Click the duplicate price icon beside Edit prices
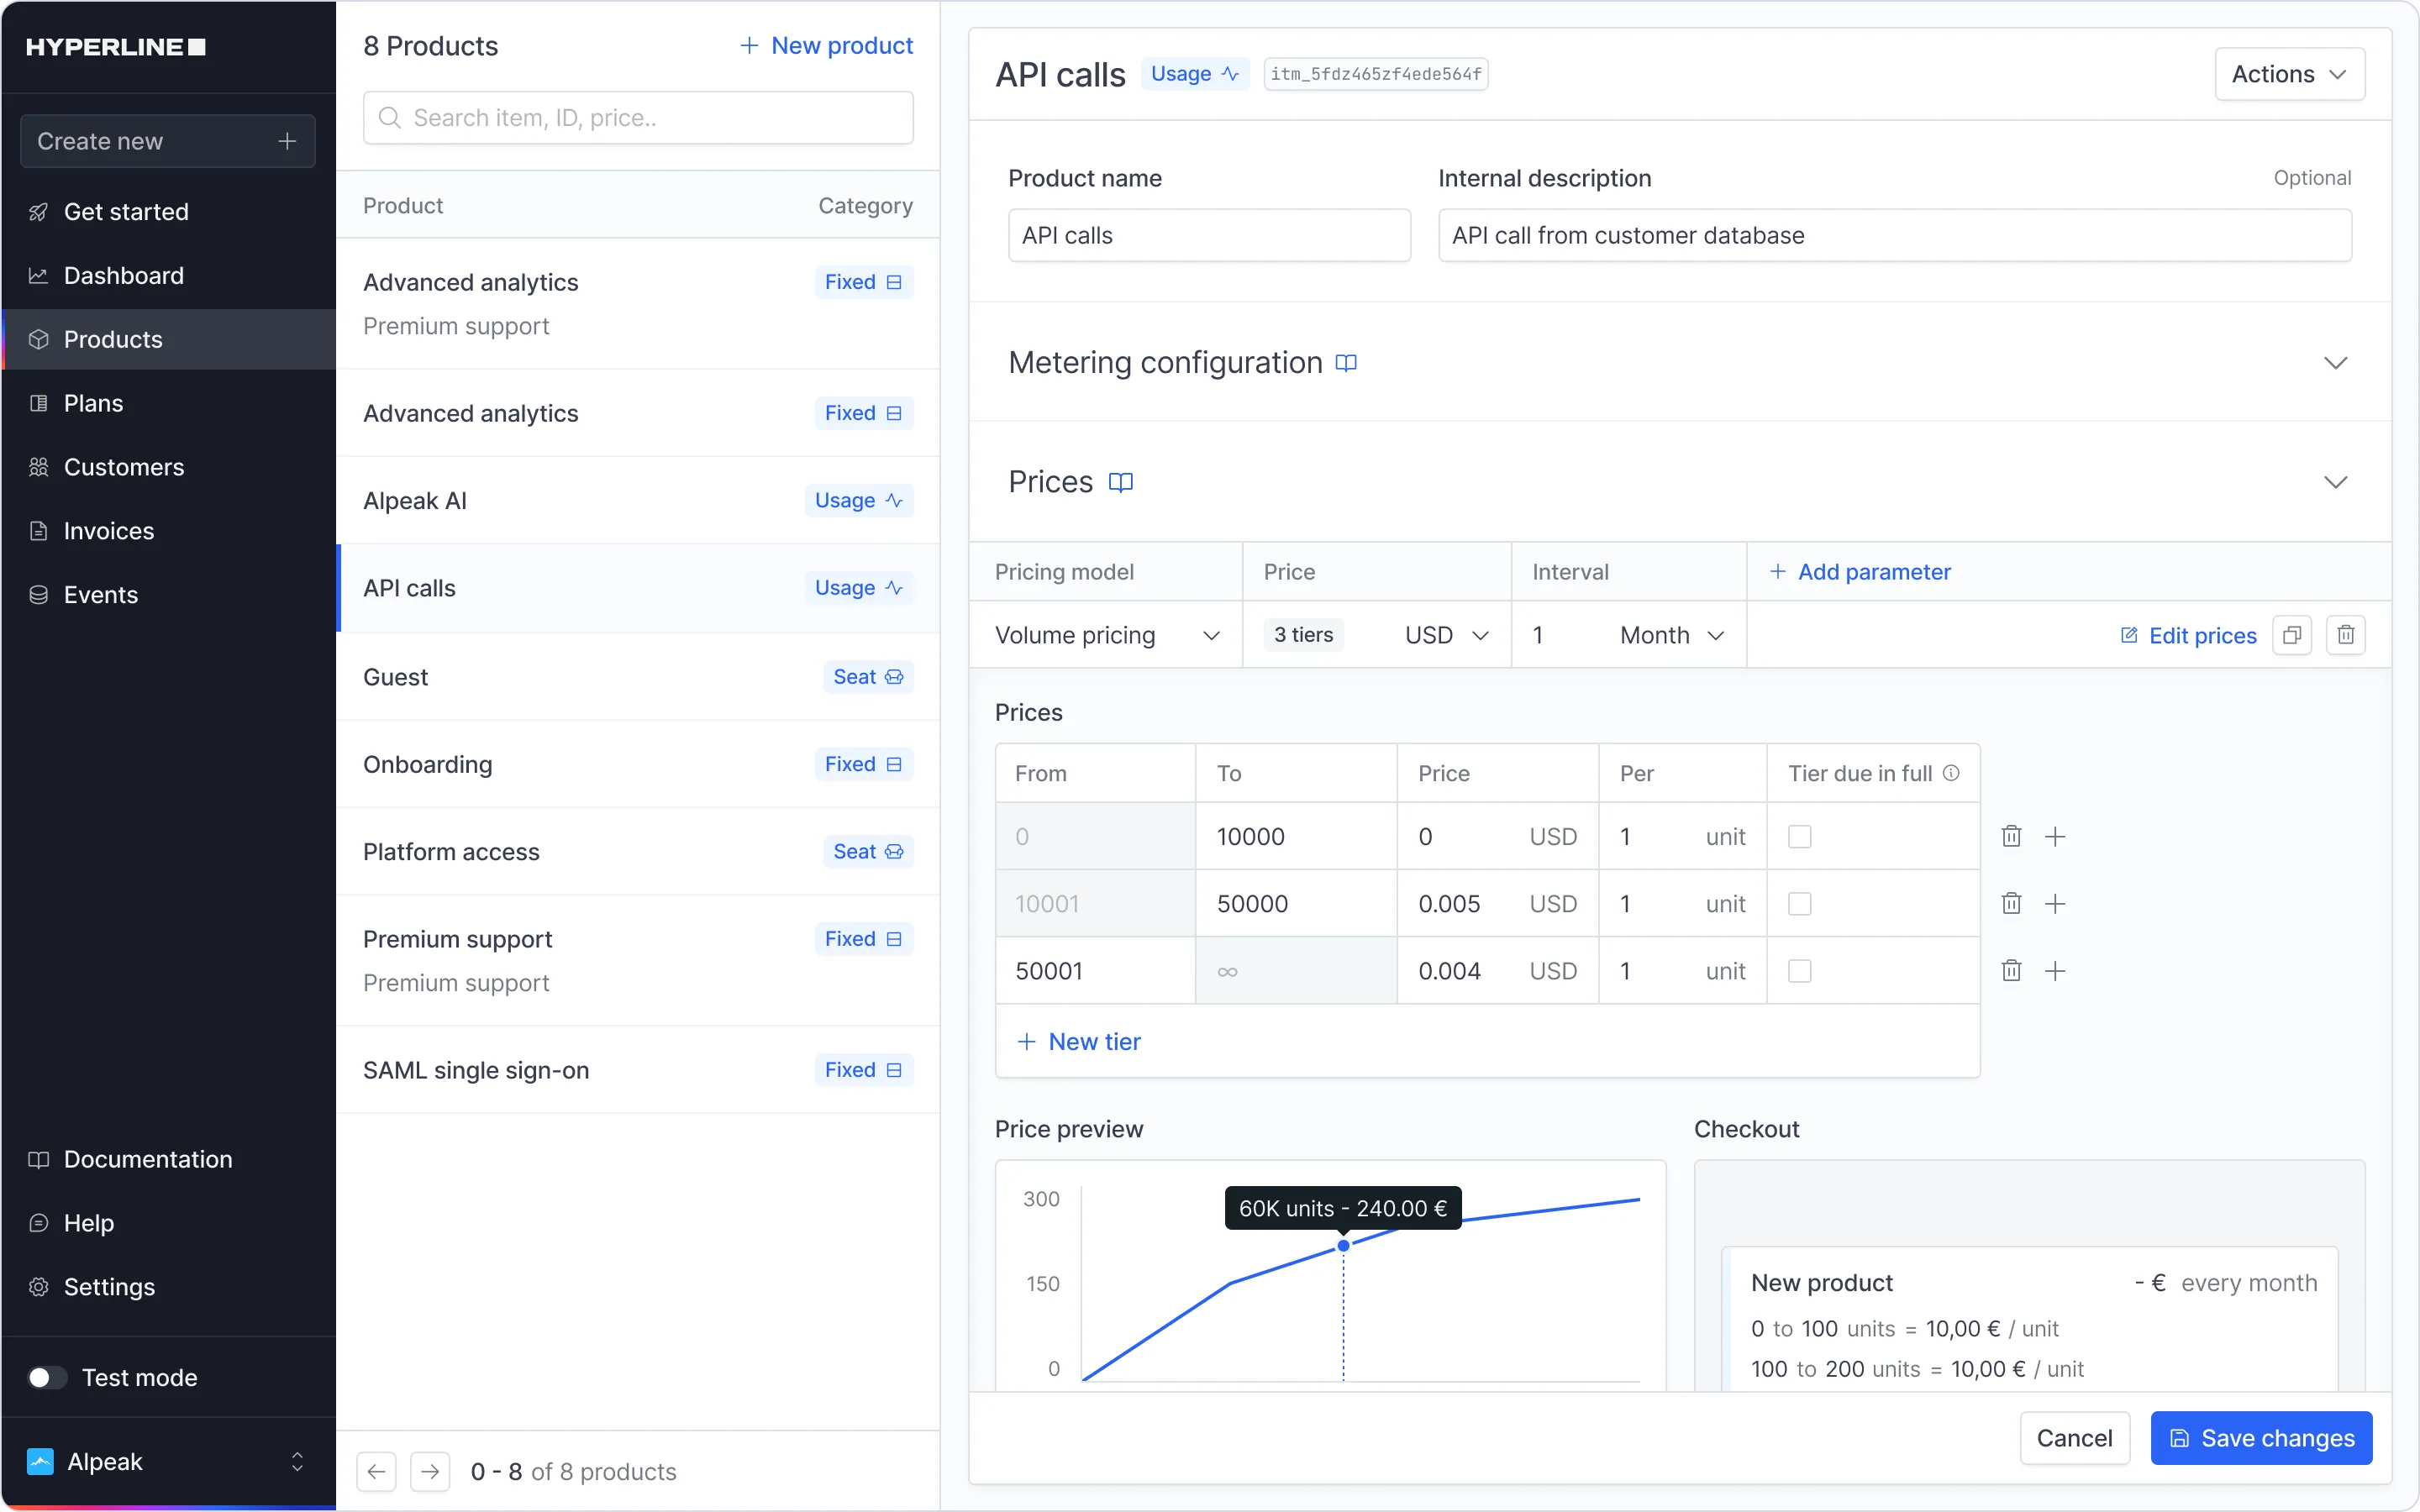Screen dimensions: 2420x1512 point(2292,635)
